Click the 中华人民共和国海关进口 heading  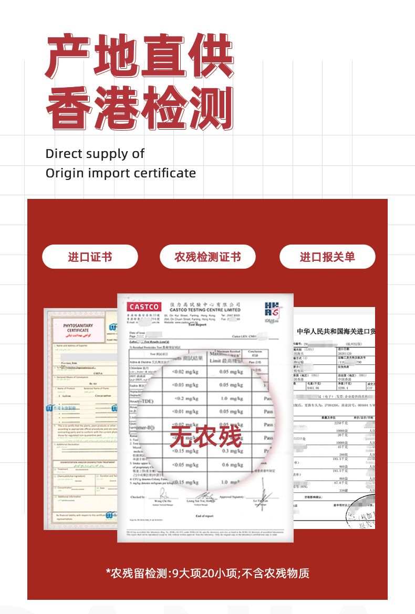(x=336, y=331)
